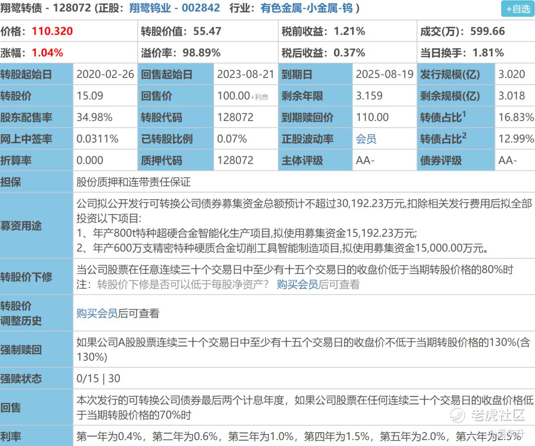Click 回售起始日 date 2023-08-21
535x446 pixels.
point(246,74)
